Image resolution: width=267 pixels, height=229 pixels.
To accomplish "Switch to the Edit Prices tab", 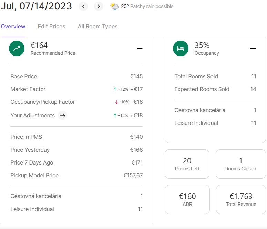I will pyautogui.click(x=52, y=27).
